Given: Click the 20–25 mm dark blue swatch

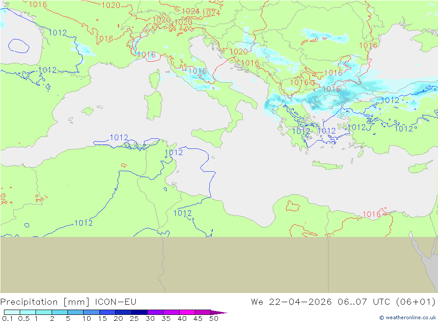Looking at the screenshot, I should (124, 312).
